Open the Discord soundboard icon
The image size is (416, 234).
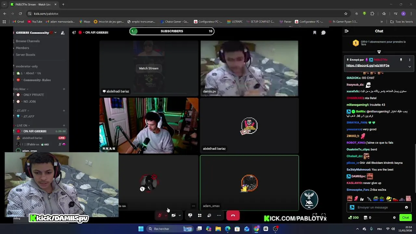(209, 215)
